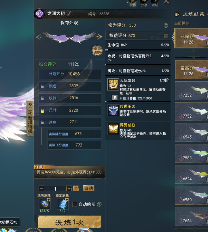Image resolution: width=208 pixels, height=232 pixels.
Task: Toggle the lock on 尺寸 attribute
Action: coord(42,111)
